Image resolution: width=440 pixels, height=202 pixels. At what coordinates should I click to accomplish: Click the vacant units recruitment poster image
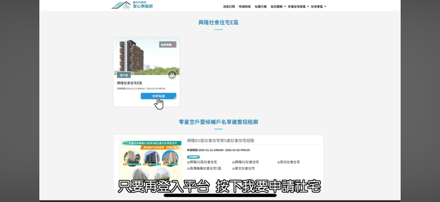coord(151,159)
